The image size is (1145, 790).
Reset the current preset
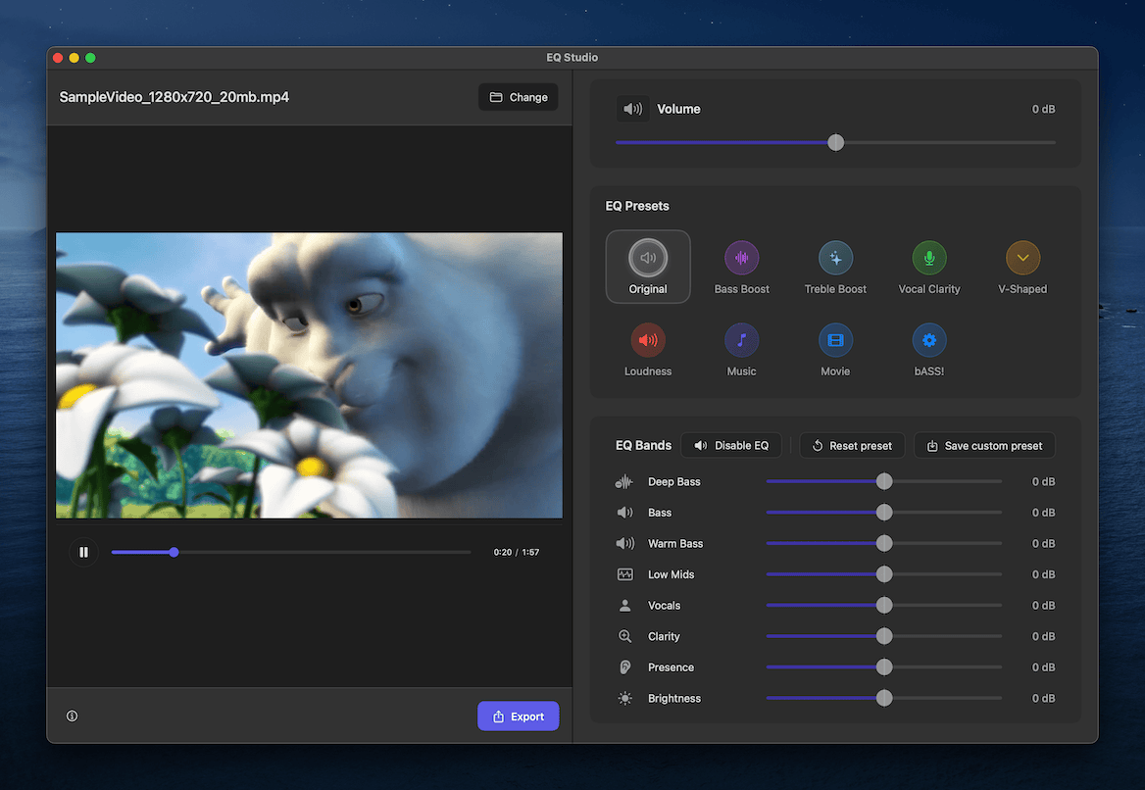pyautogui.click(x=852, y=445)
